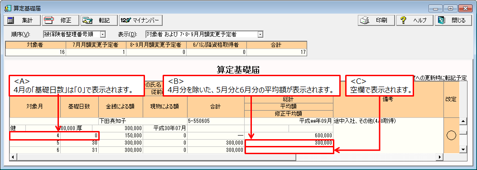The image size is (477, 170).
Task: Close the form using the 閉じる button
Action: click(453, 20)
